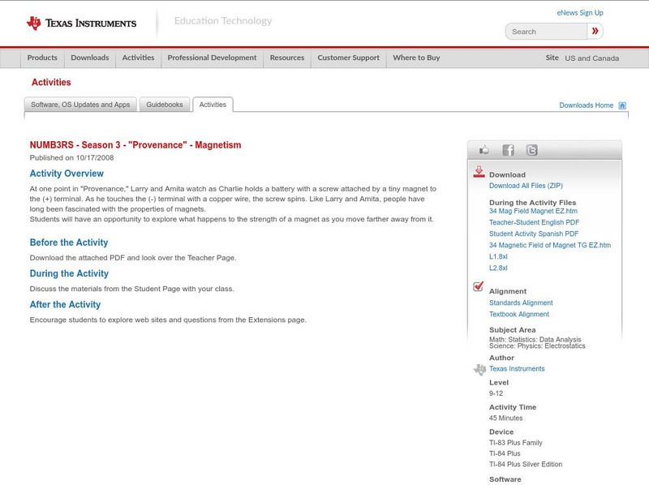This screenshot has width=649, height=485.
Task: Click Science: Physics: Electrostatics subject text
Action: 537,346
